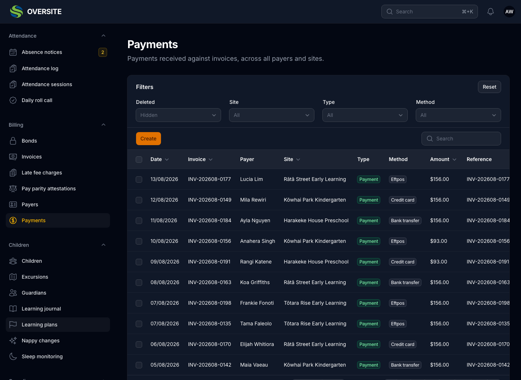Click the Absence notices calendar icon
The height and width of the screenshot is (380, 521).
(13, 52)
